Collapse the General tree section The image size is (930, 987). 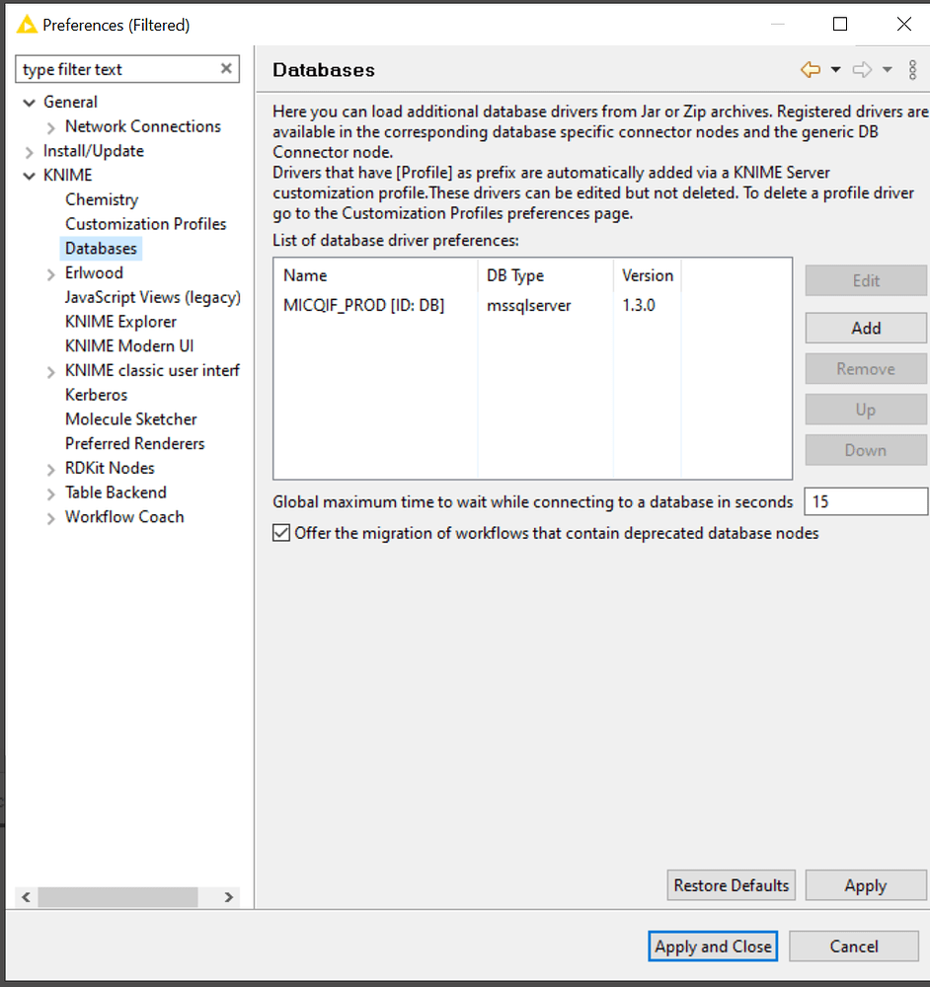28,102
